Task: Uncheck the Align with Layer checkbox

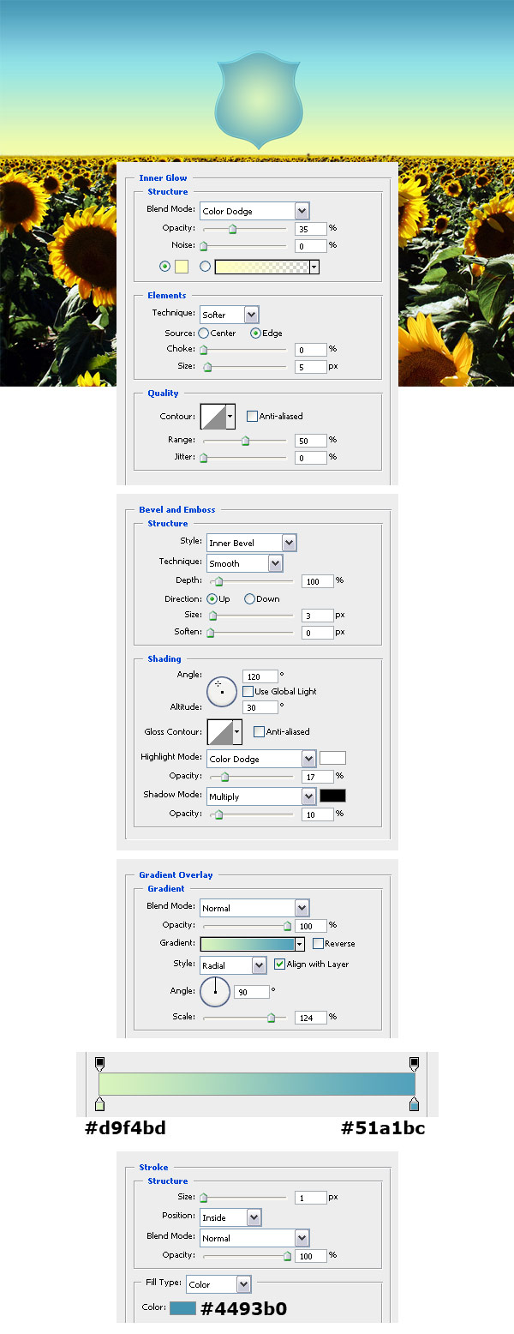Action: 279,964
